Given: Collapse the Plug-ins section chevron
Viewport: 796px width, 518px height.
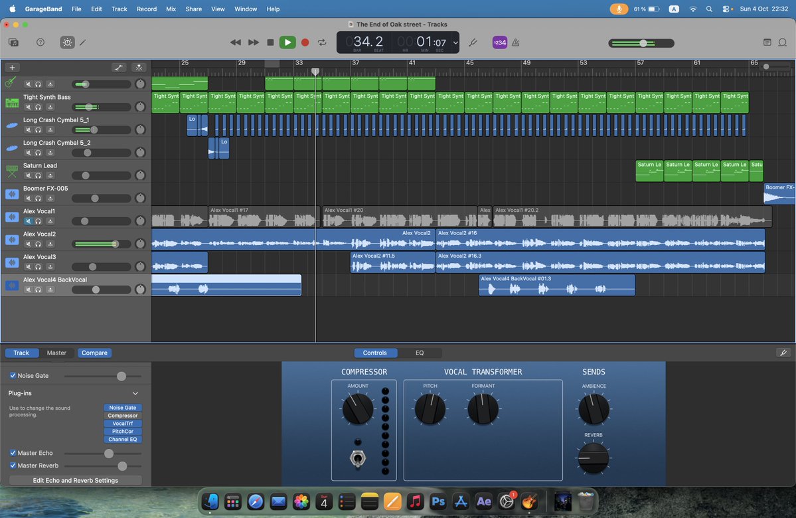Looking at the screenshot, I should 135,394.
